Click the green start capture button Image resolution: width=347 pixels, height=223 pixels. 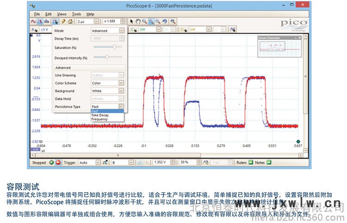coord(51,162)
